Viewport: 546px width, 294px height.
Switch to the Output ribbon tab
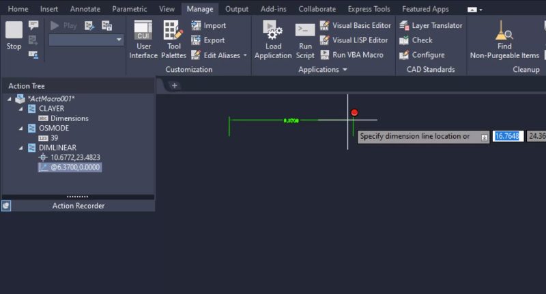pos(237,9)
